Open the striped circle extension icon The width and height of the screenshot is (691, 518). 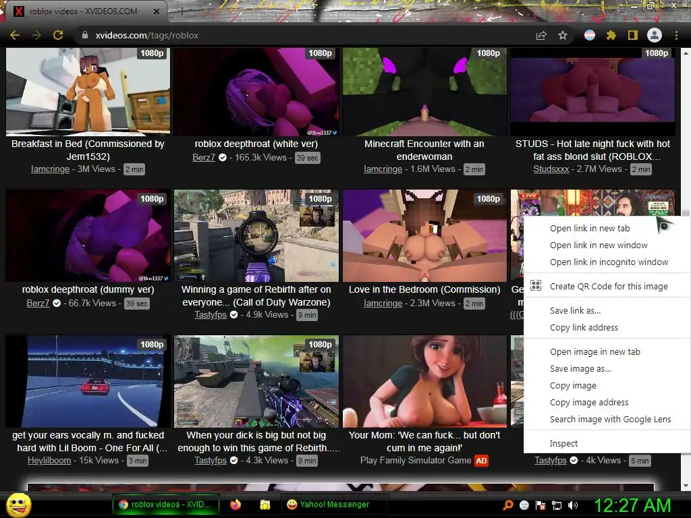pos(590,35)
